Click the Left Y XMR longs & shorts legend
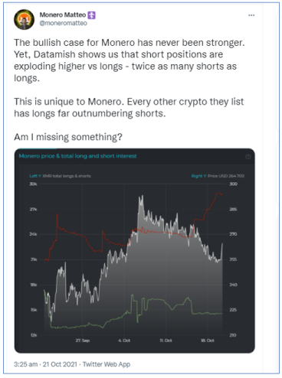The width and height of the screenshot is (282, 378). (60, 176)
